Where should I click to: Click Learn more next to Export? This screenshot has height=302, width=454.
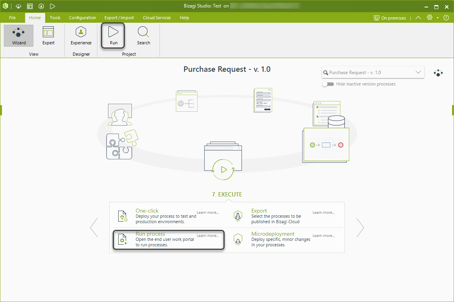tap(324, 212)
